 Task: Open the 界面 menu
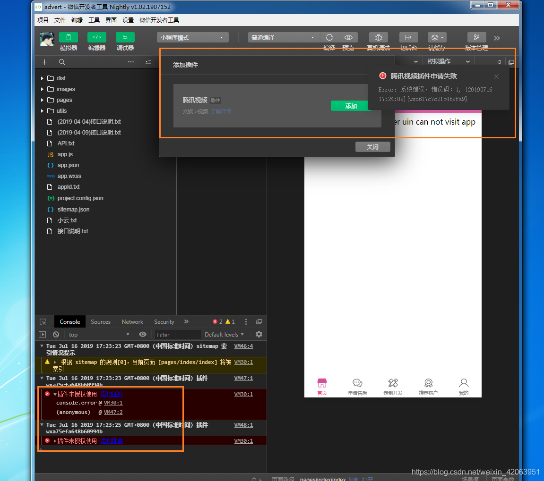111,20
